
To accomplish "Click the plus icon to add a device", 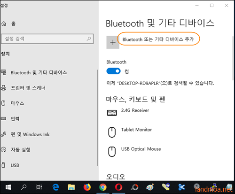I will (x=113, y=42).
